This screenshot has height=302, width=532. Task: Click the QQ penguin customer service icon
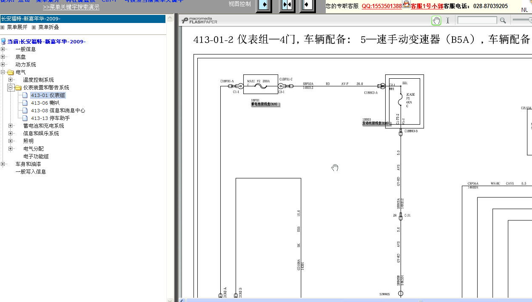(x=406, y=4)
